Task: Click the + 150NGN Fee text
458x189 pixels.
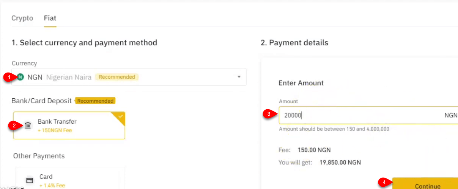Action: point(55,130)
